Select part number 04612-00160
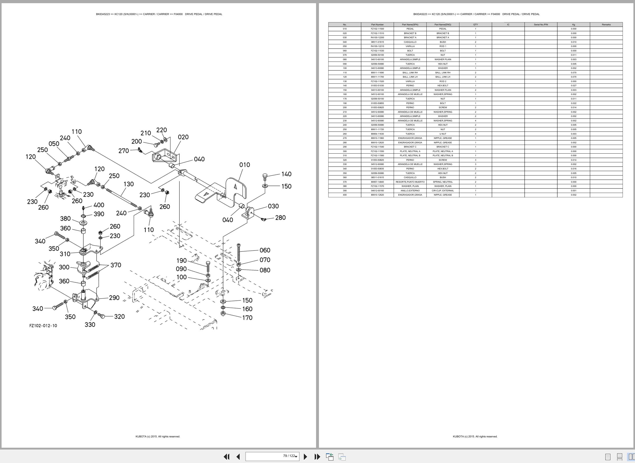Viewport: 635px width, 463px height. [x=377, y=191]
